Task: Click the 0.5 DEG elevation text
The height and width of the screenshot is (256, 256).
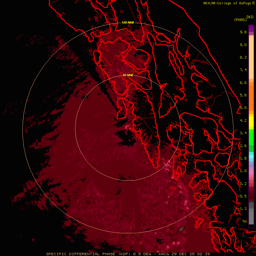Action: point(142,254)
